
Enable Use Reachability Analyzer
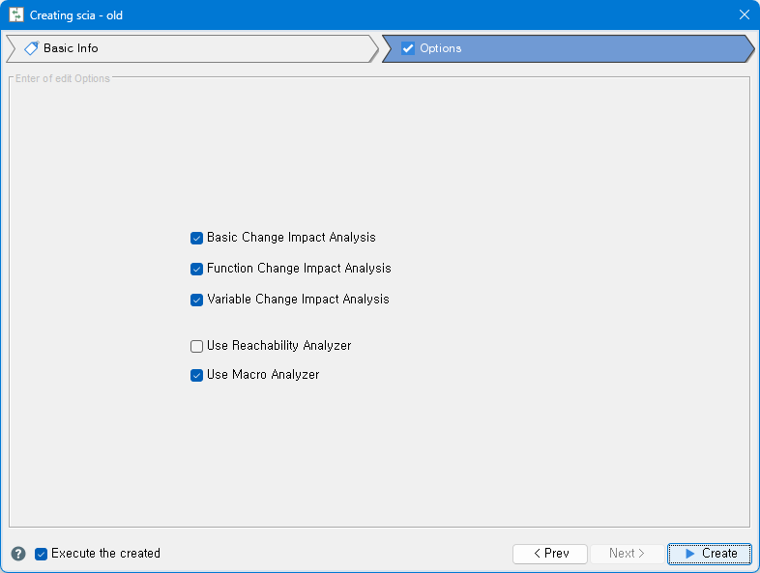coord(197,346)
